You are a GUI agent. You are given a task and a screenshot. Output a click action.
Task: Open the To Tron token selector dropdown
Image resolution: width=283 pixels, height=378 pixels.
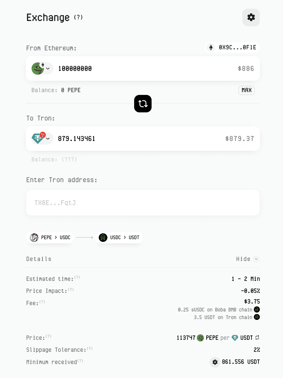tap(48, 139)
